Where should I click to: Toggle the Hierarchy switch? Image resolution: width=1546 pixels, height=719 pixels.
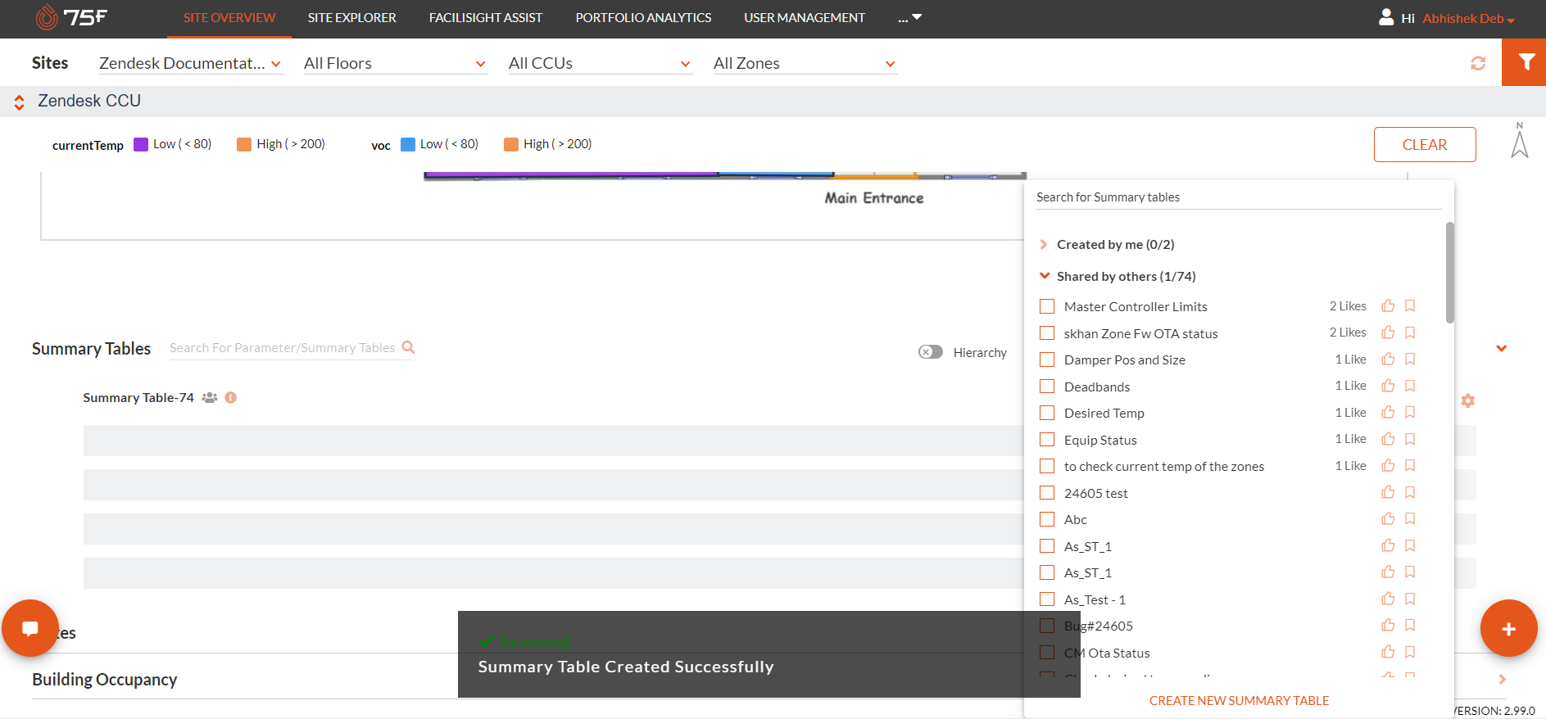[x=931, y=352]
